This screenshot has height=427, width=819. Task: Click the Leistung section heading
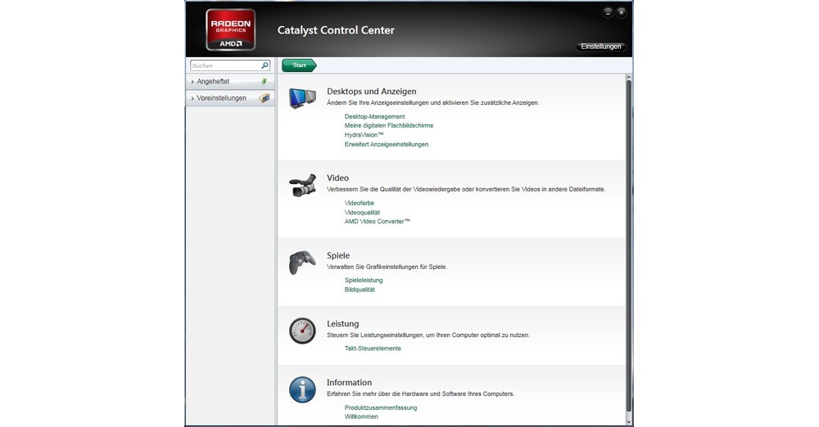pyautogui.click(x=342, y=324)
